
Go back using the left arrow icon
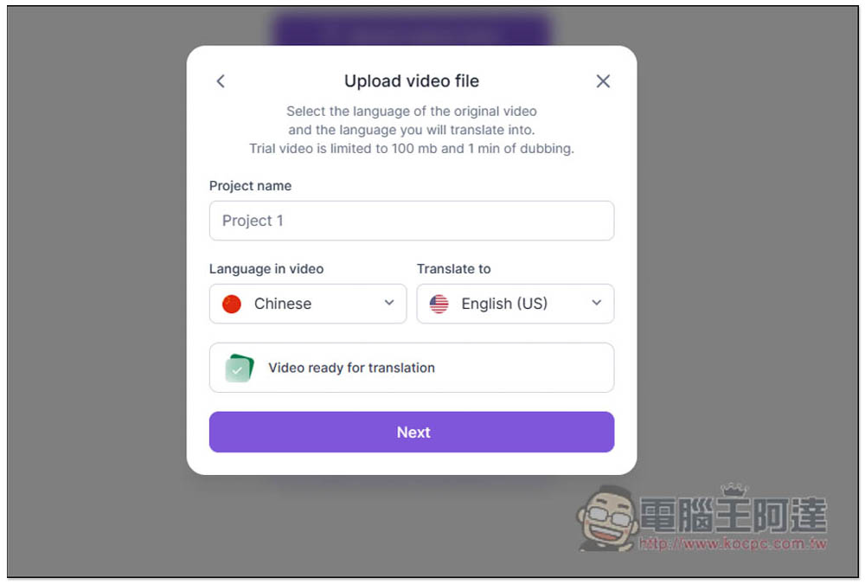[x=221, y=81]
